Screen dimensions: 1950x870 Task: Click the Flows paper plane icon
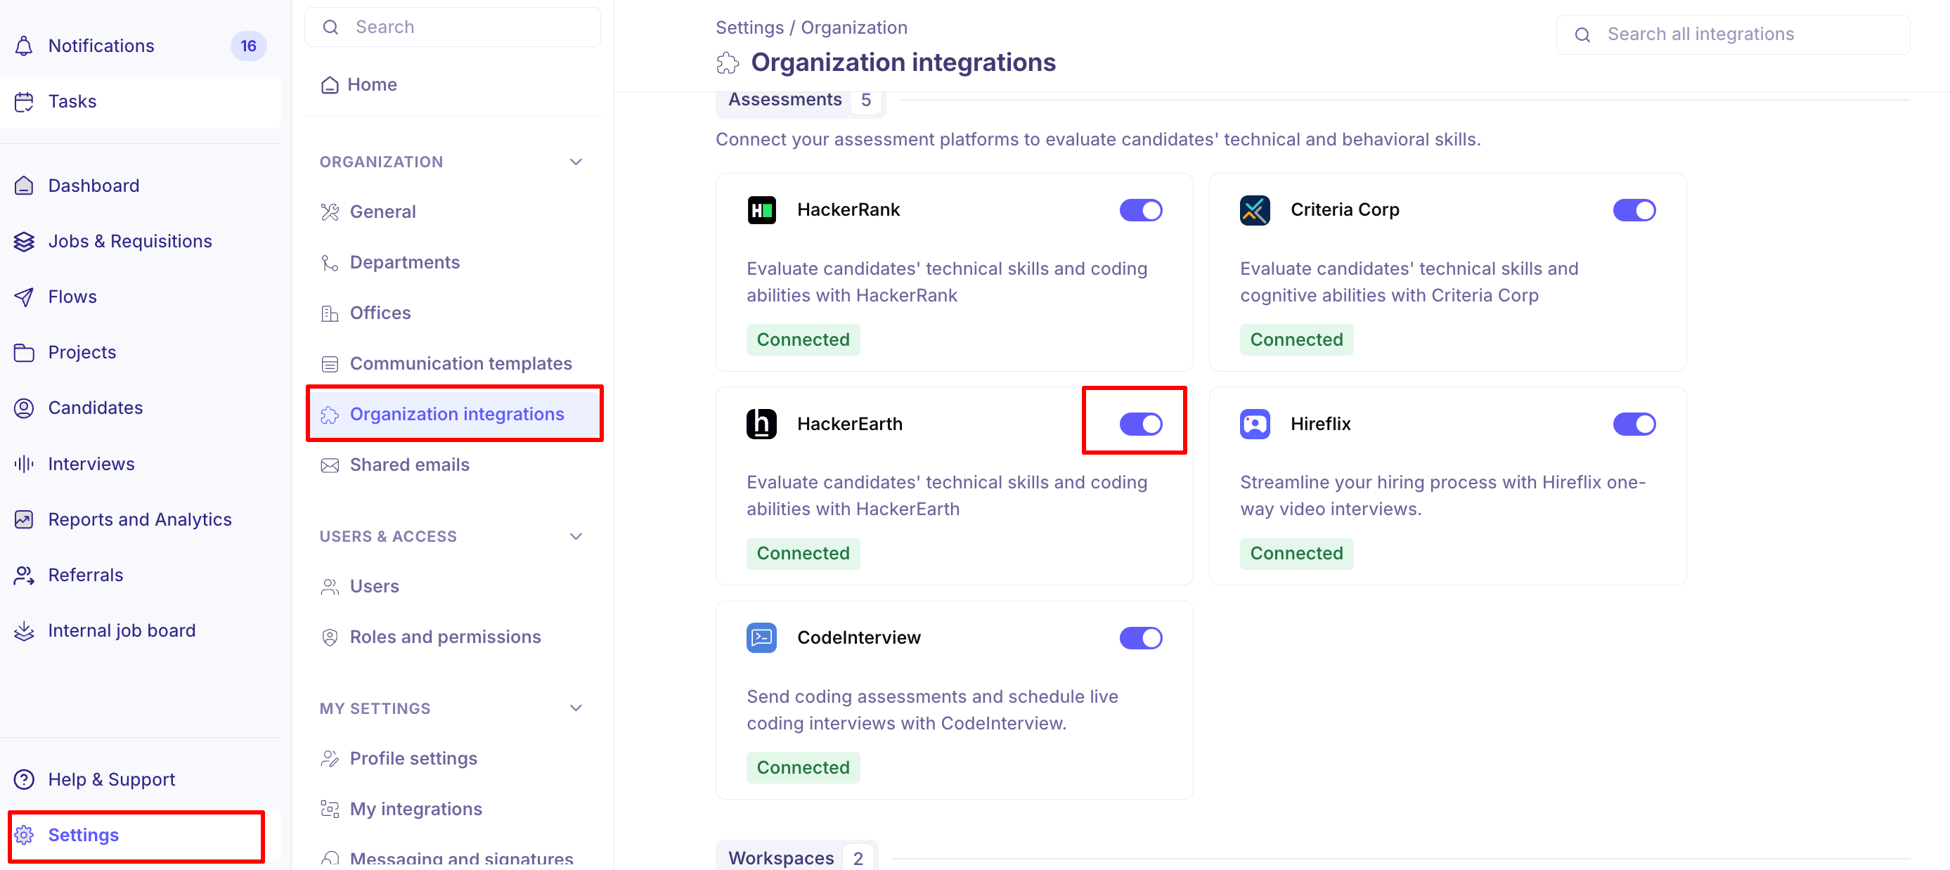(x=24, y=297)
